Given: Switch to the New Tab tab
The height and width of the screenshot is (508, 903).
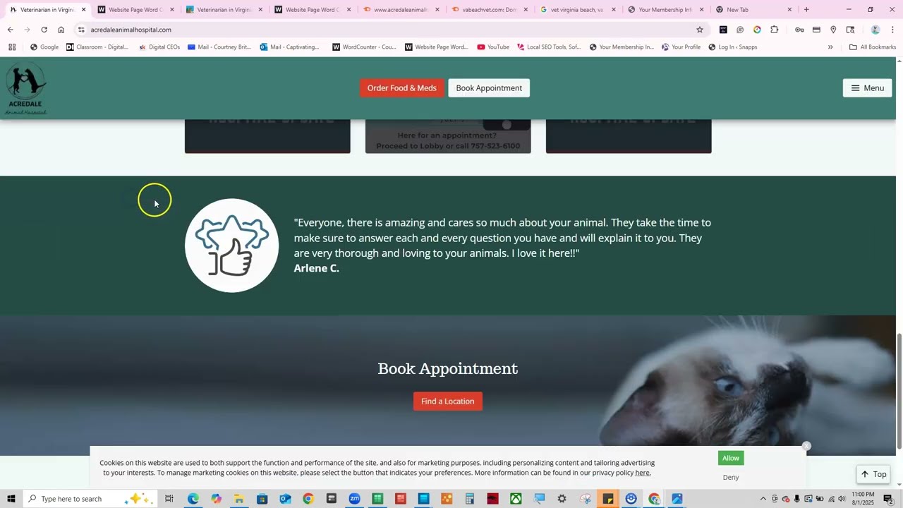Looking at the screenshot, I should [x=753, y=10].
